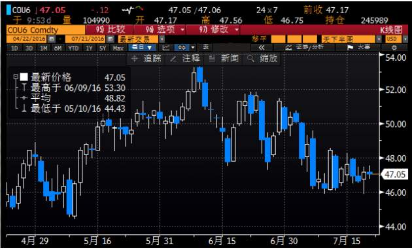The width and height of the screenshot is (412, 250).
Task: Click the first 移平 moving average field
Action: 278,39
